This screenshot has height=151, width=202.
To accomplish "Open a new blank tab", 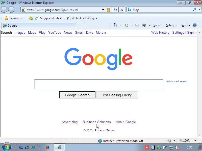I will (x=81, y=26).
